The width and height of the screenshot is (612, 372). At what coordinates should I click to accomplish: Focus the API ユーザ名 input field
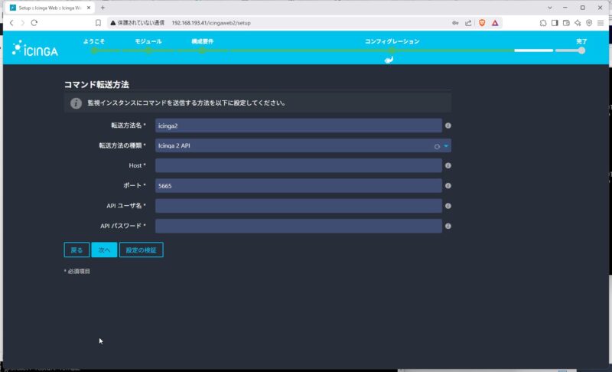coord(298,206)
